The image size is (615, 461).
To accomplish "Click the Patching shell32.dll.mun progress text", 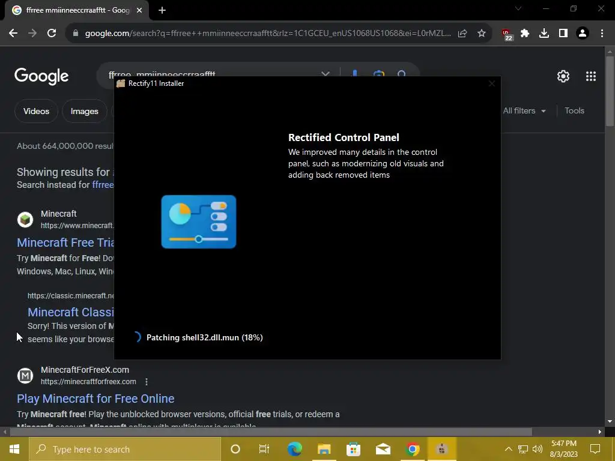I will tap(204, 338).
